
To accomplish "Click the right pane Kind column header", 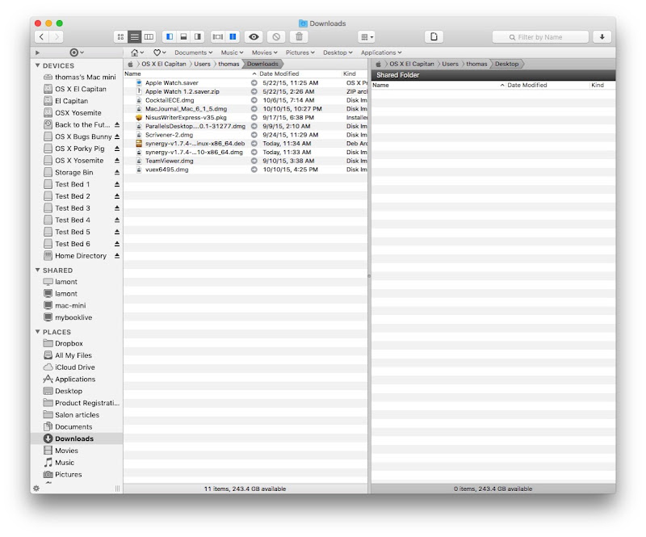I will point(602,85).
